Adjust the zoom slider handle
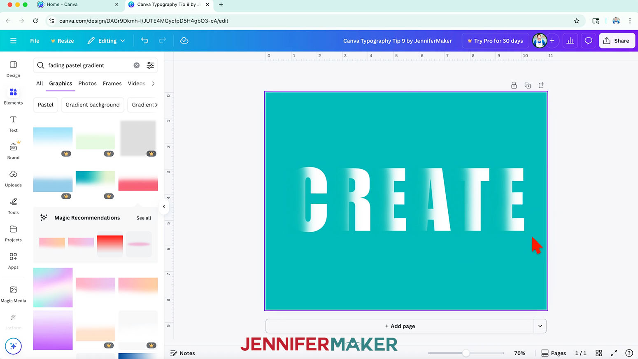 click(x=466, y=353)
